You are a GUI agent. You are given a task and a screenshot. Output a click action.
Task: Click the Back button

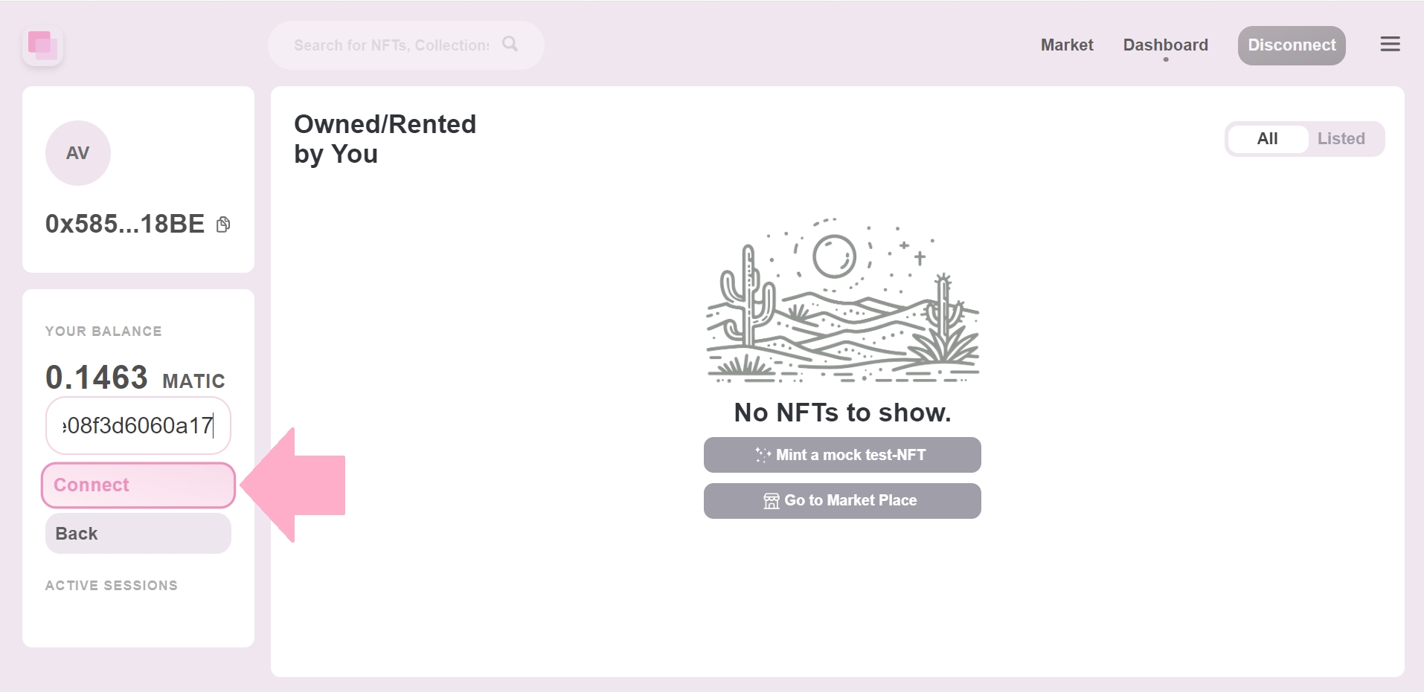(138, 534)
